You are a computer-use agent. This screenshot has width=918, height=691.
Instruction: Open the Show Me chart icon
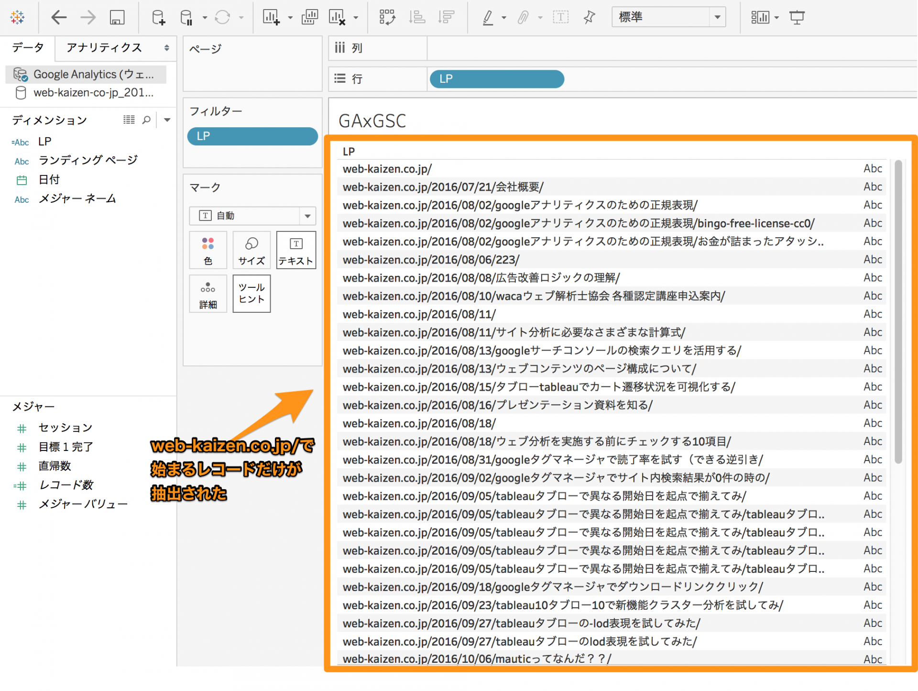[x=760, y=18]
